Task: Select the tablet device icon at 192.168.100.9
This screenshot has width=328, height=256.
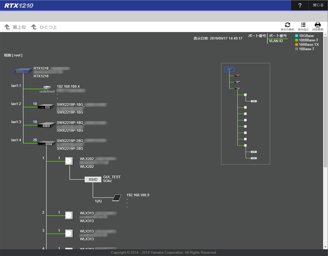Action: pos(117,198)
